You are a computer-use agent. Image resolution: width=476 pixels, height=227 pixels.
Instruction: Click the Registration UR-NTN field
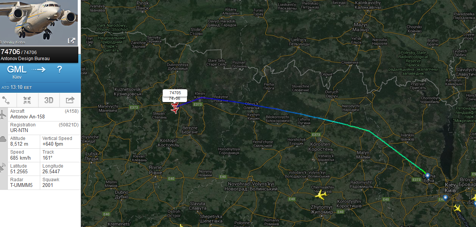(40, 128)
